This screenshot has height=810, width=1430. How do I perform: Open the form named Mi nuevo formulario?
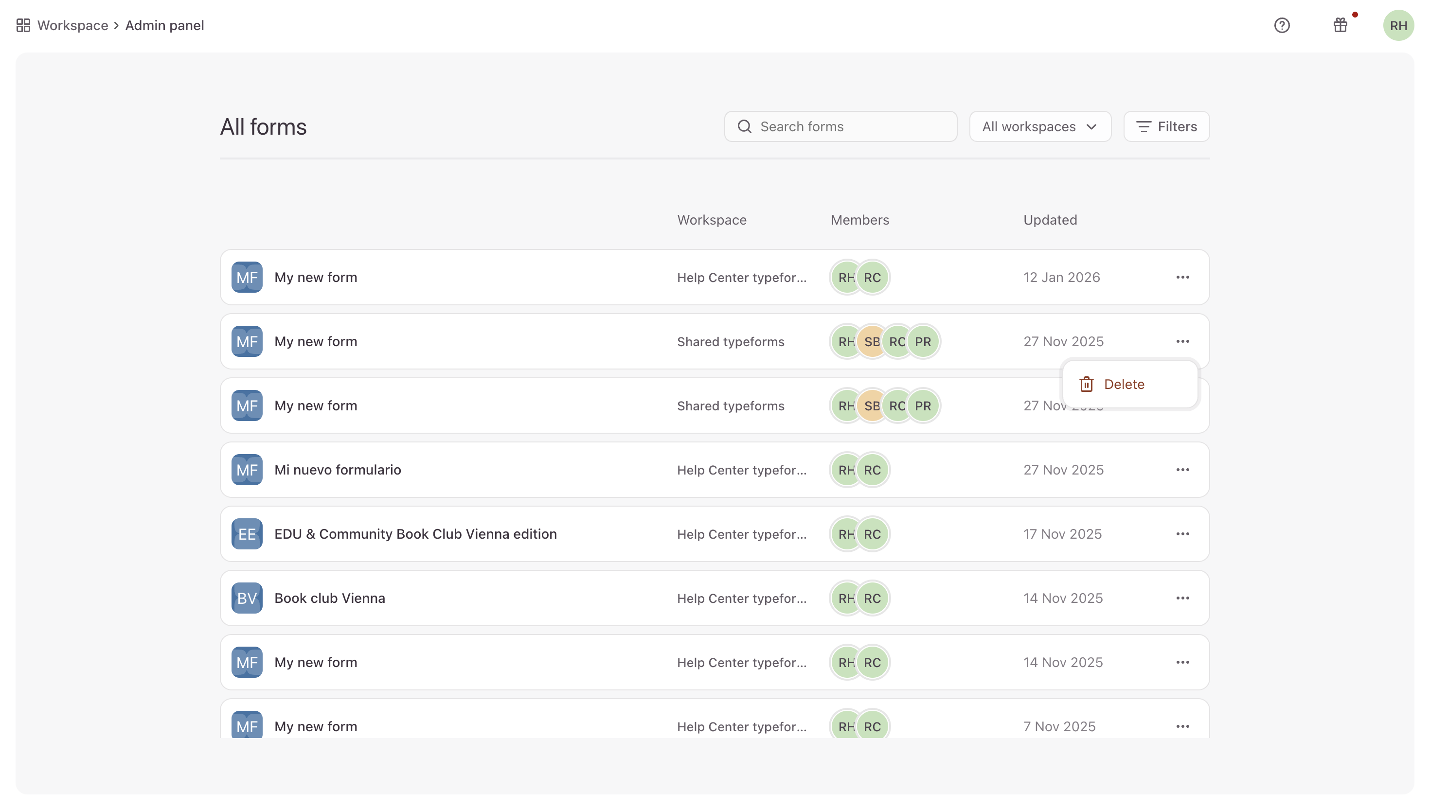point(337,469)
